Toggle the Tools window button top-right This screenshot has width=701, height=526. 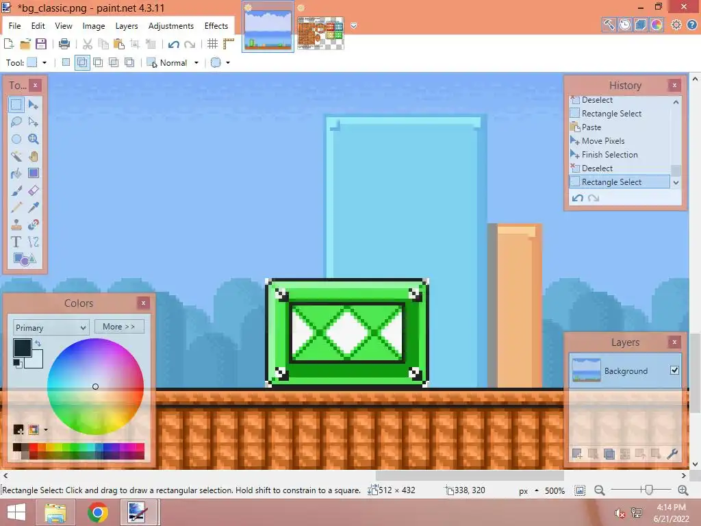pos(609,25)
